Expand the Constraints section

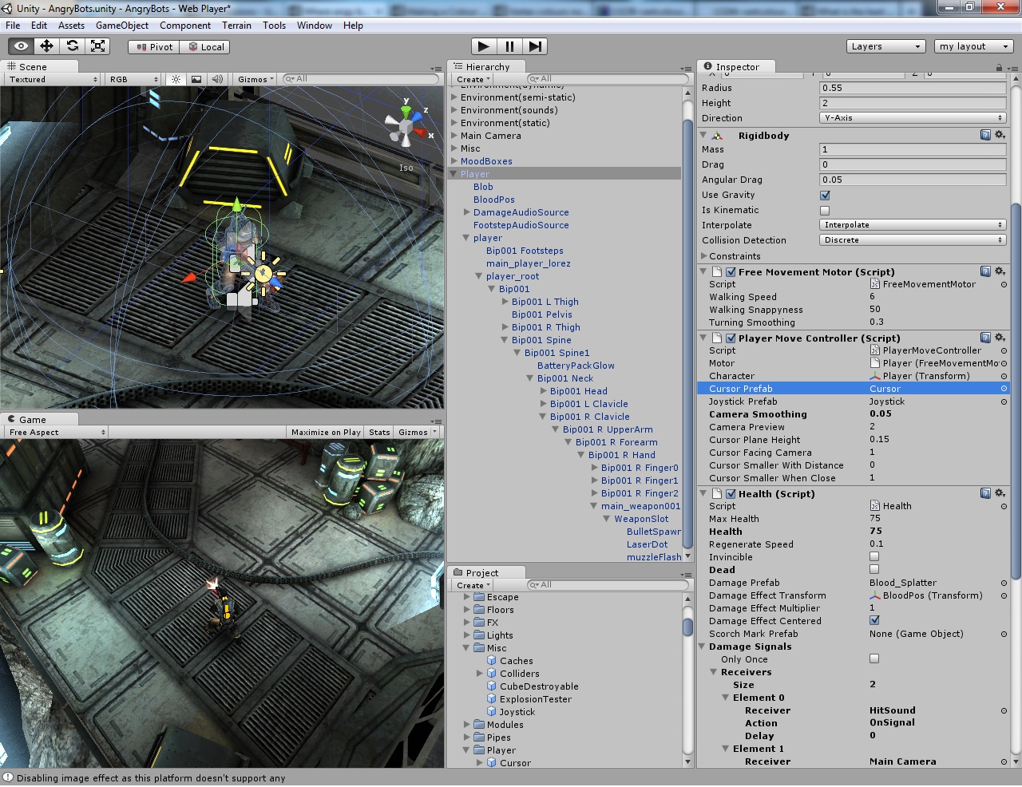pyautogui.click(x=704, y=256)
